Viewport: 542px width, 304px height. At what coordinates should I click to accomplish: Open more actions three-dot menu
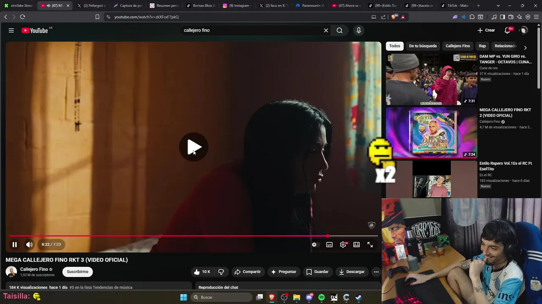[x=376, y=272]
